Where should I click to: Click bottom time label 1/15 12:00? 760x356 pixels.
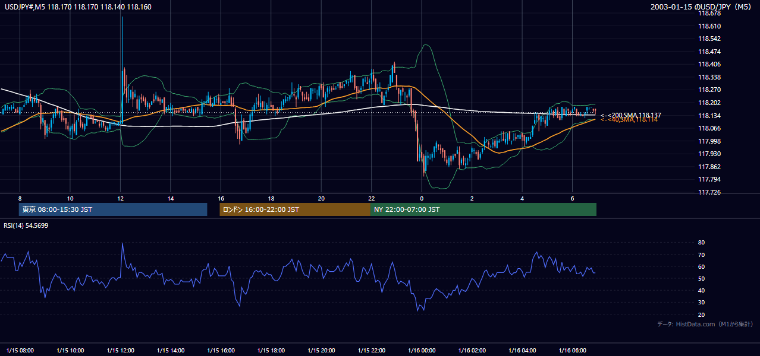point(121,350)
